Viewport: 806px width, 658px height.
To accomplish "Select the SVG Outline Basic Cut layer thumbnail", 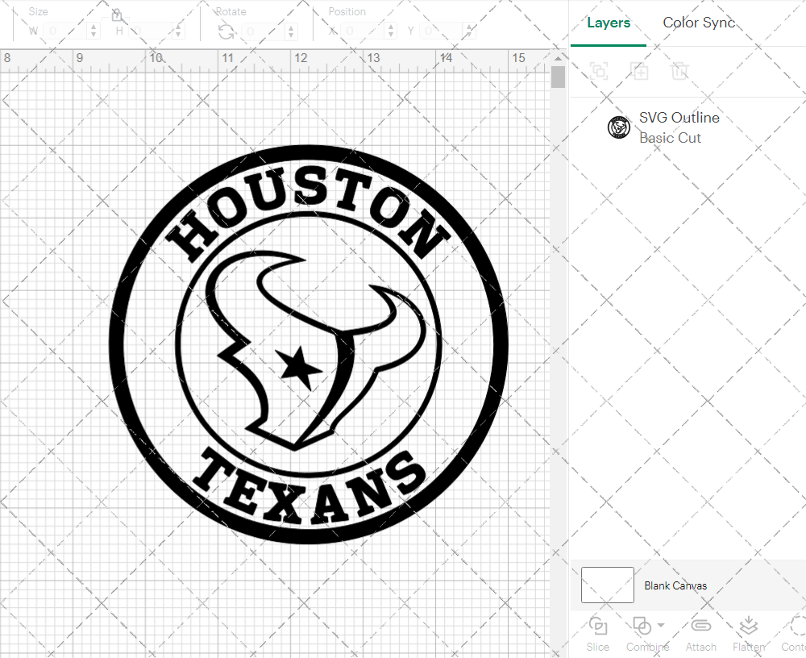I will [x=618, y=127].
